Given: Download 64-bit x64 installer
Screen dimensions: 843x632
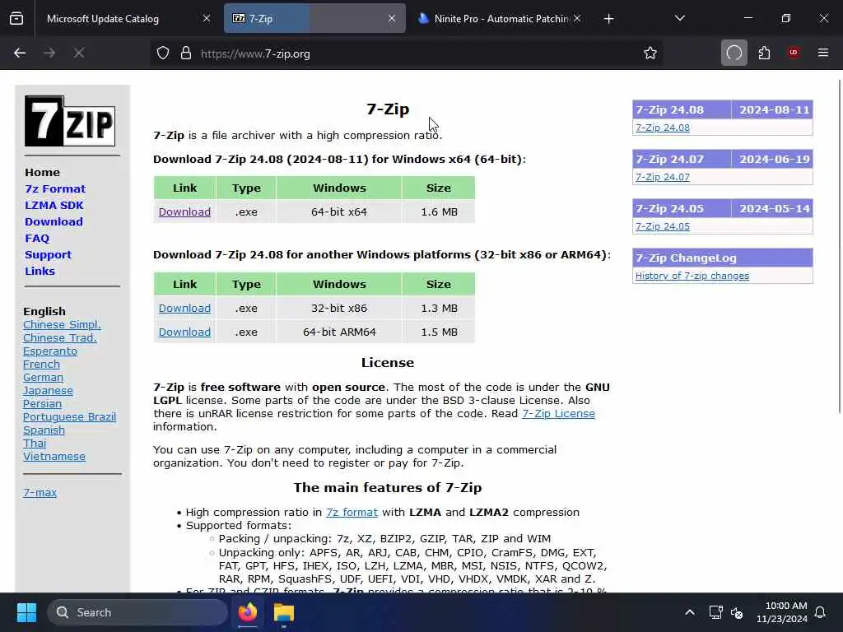Looking at the screenshot, I should click(184, 211).
